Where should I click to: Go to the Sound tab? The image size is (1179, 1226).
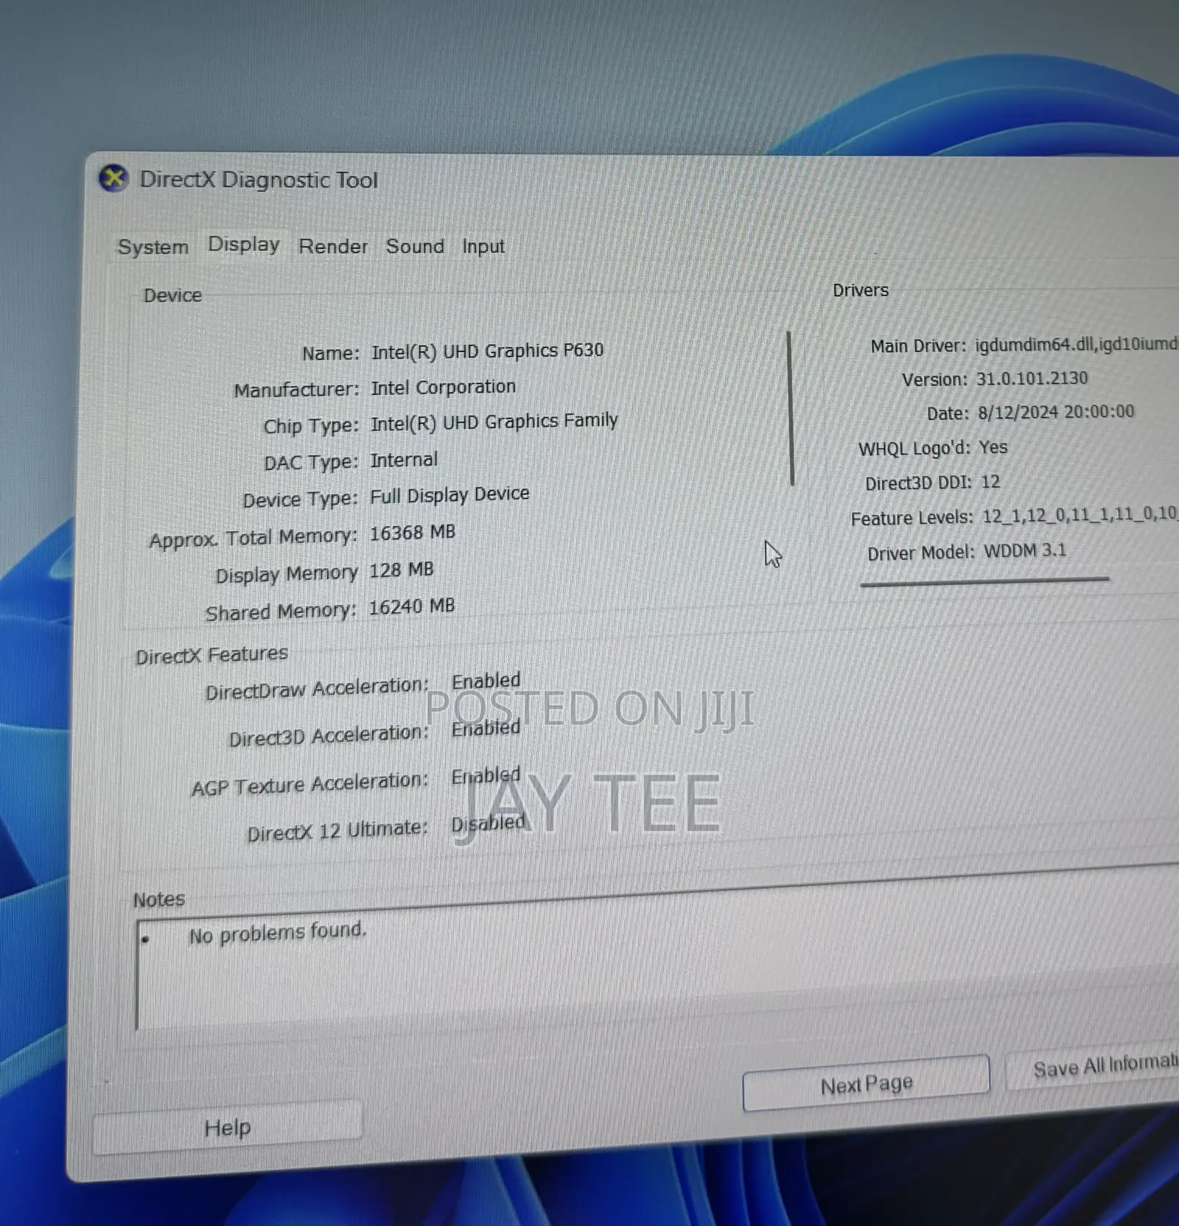click(x=415, y=246)
